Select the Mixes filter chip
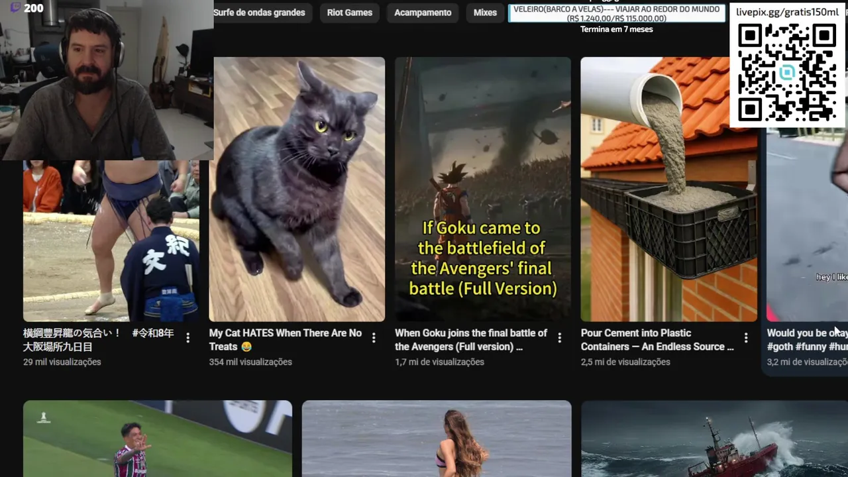This screenshot has height=477, width=848. (x=485, y=13)
